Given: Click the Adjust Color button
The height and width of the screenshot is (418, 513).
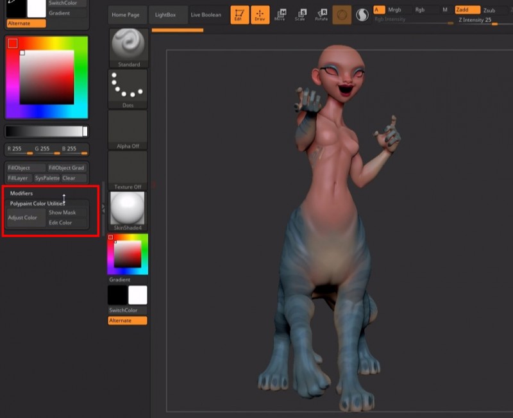Looking at the screenshot, I should (23, 218).
